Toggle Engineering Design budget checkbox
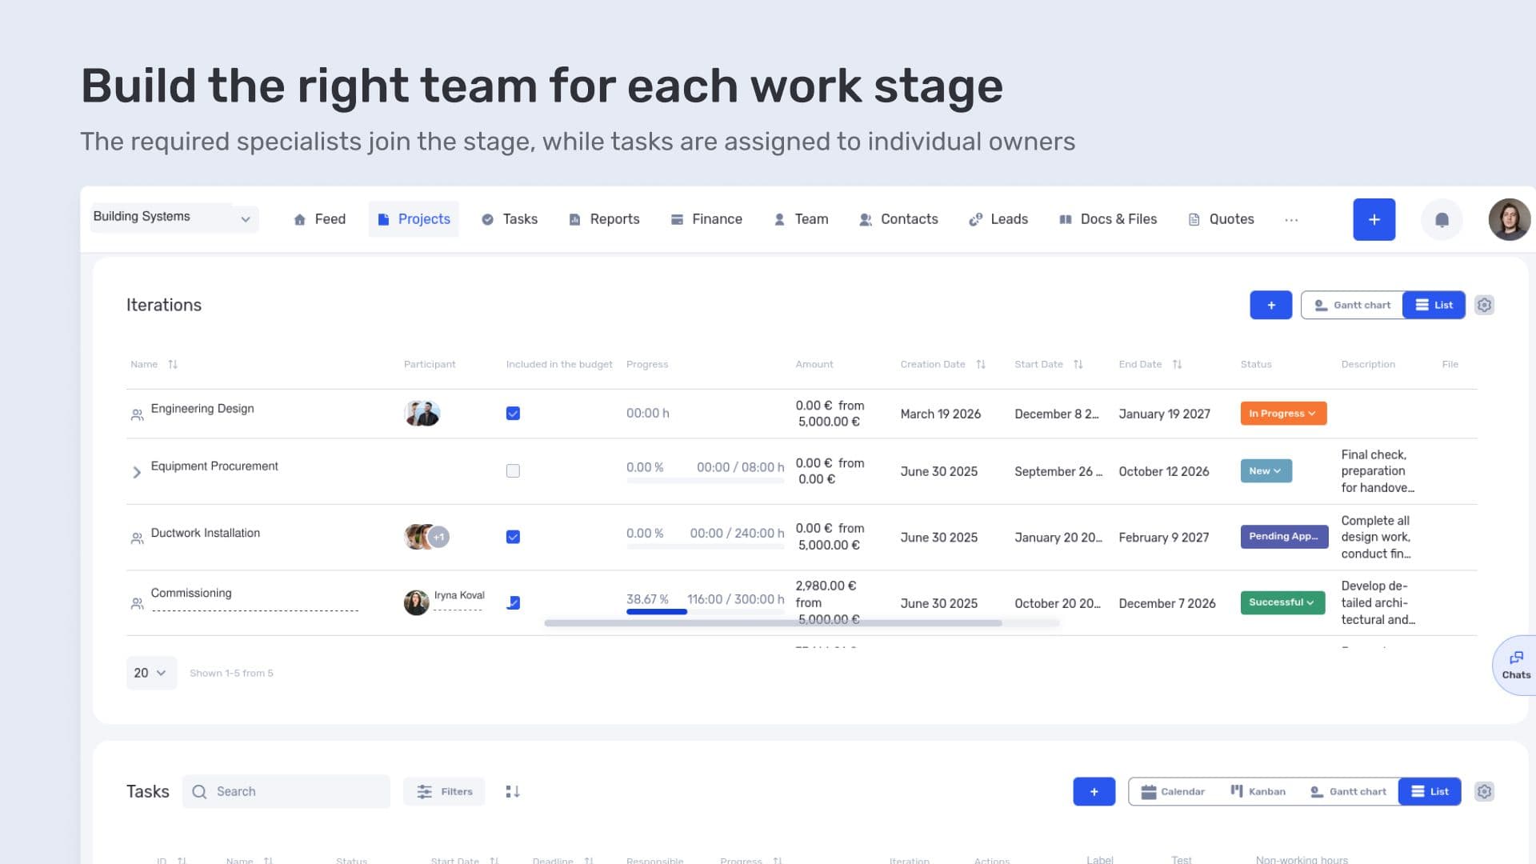1536x864 pixels. pyautogui.click(x=513, y=413)
